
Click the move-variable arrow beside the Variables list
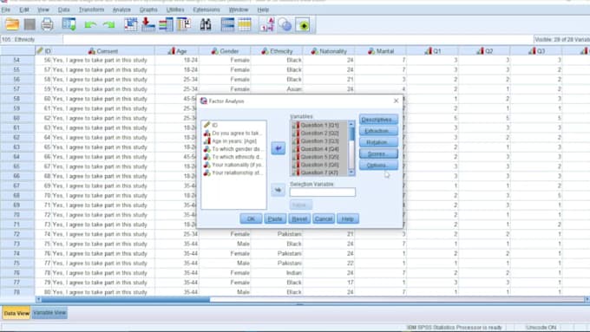278,148
